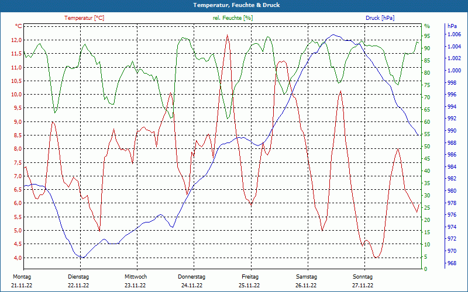Click the '%' unit label on humidity axis
Screen dimensions: 468x292
pyautogui.click(x=427, y=26)
